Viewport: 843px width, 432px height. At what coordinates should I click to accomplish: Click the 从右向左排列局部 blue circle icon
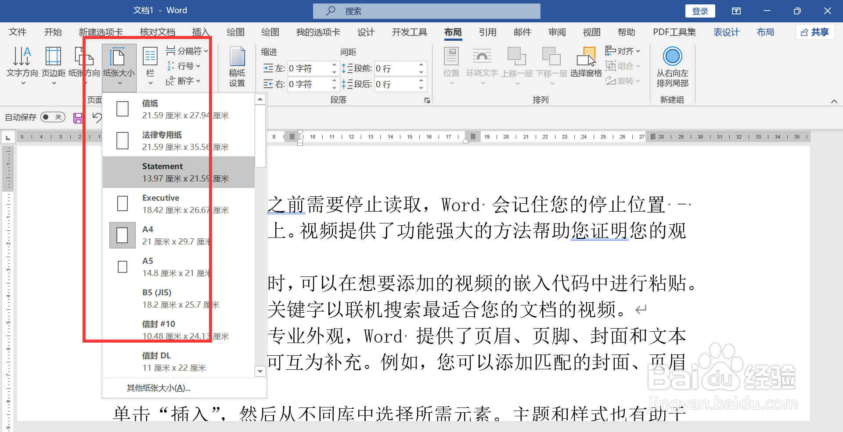click(x=672, y=57)
